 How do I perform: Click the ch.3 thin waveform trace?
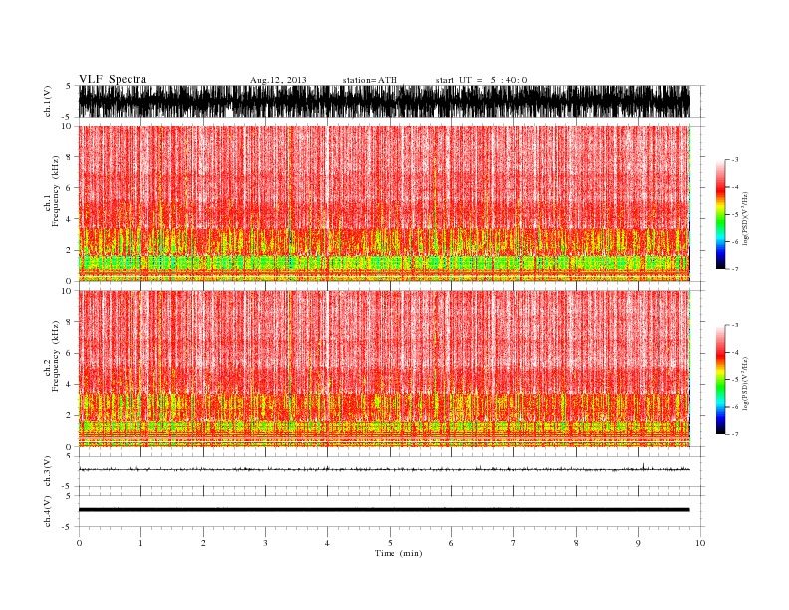(385, 469)
